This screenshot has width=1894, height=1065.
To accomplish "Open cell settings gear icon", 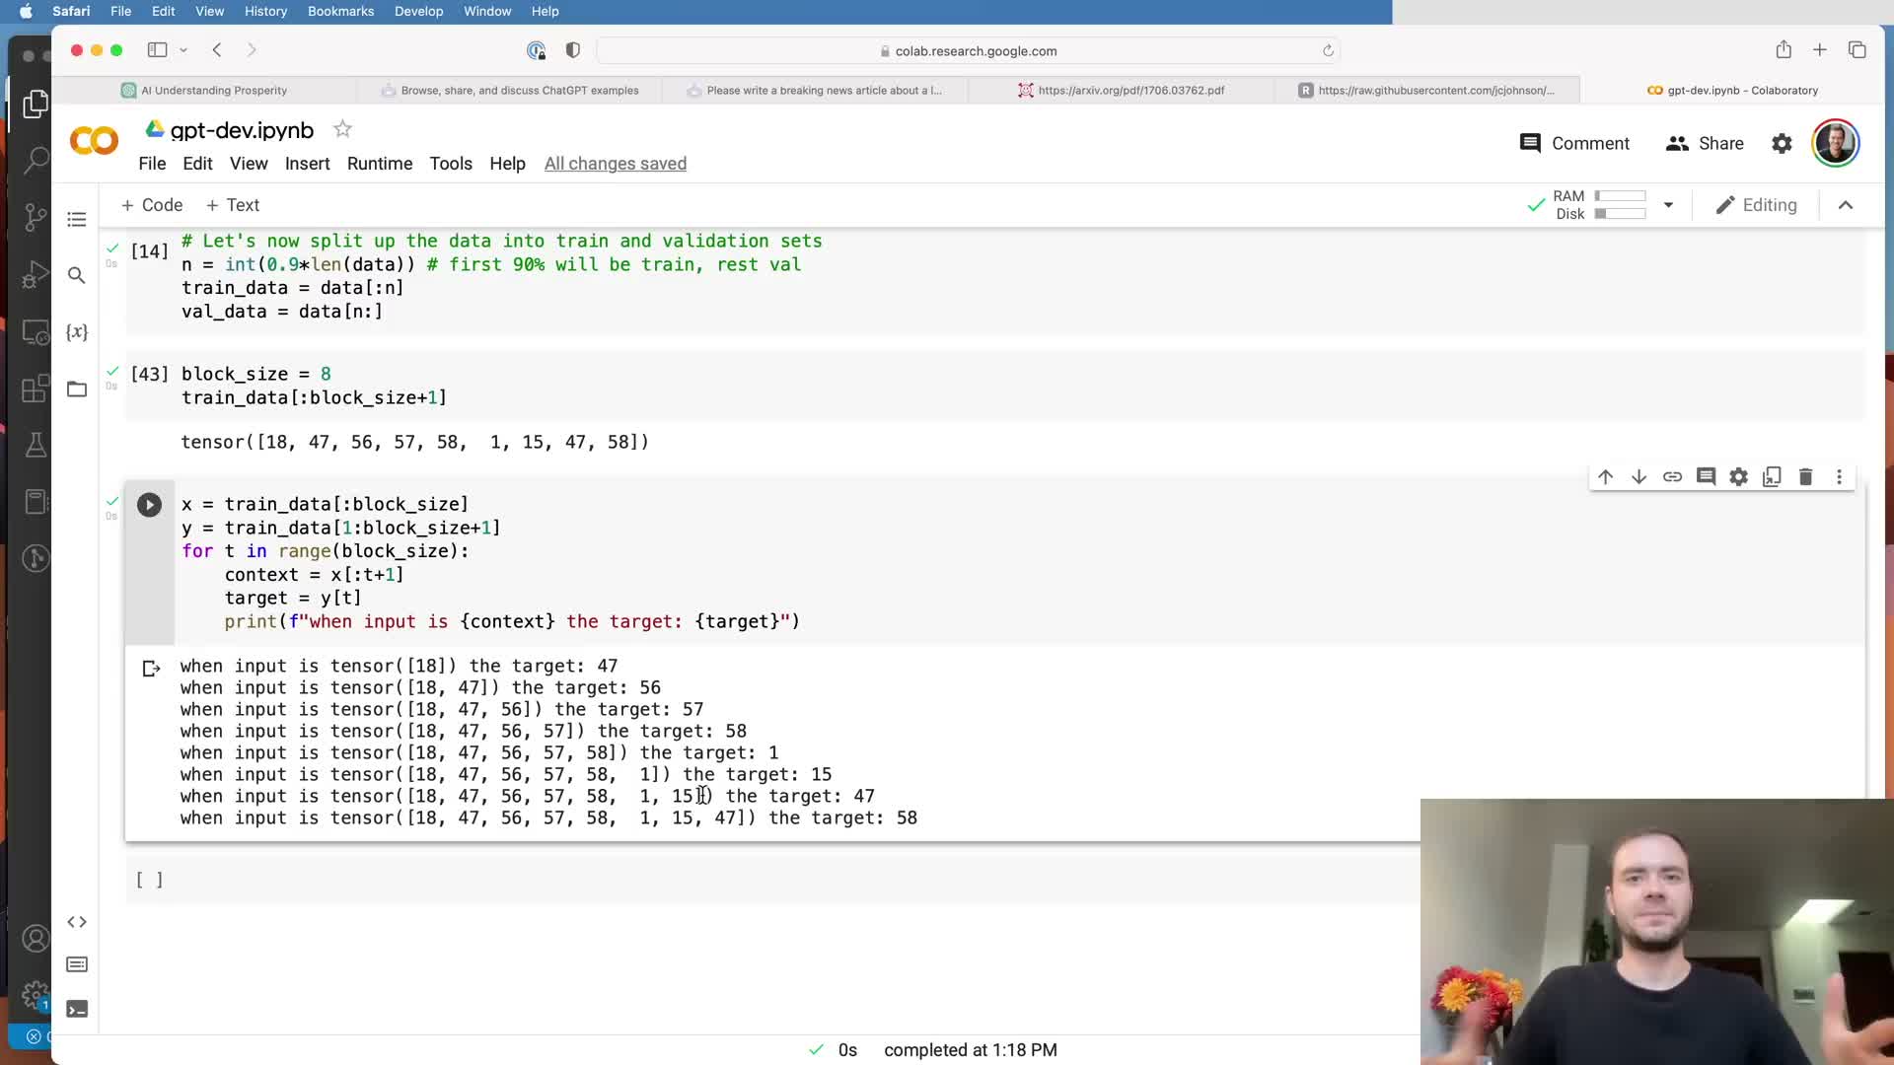I will 1738,477.
